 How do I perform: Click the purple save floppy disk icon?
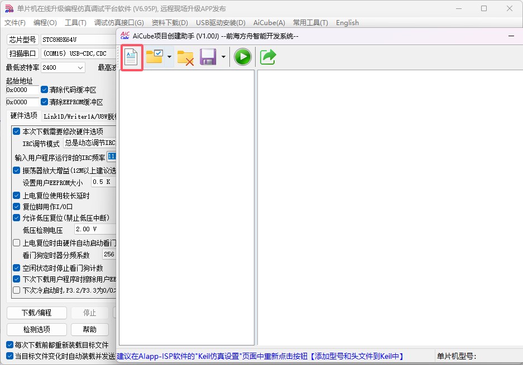coord(208,57)
